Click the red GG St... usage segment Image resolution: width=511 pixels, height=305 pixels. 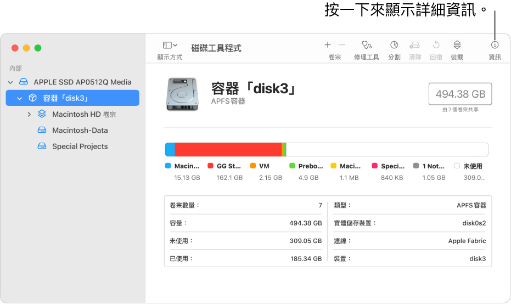[x=228, y=150]
